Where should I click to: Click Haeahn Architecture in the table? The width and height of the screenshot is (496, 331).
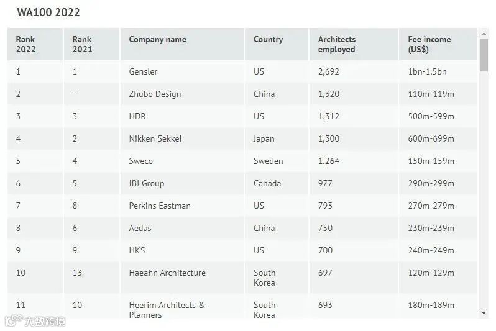[167, 273]
